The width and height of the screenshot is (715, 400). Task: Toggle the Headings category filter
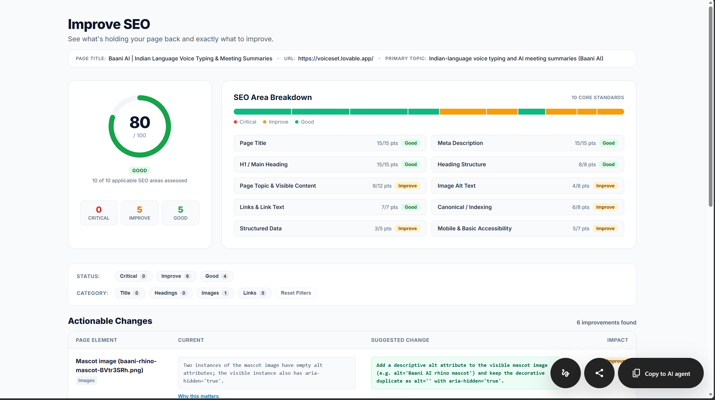171,293
